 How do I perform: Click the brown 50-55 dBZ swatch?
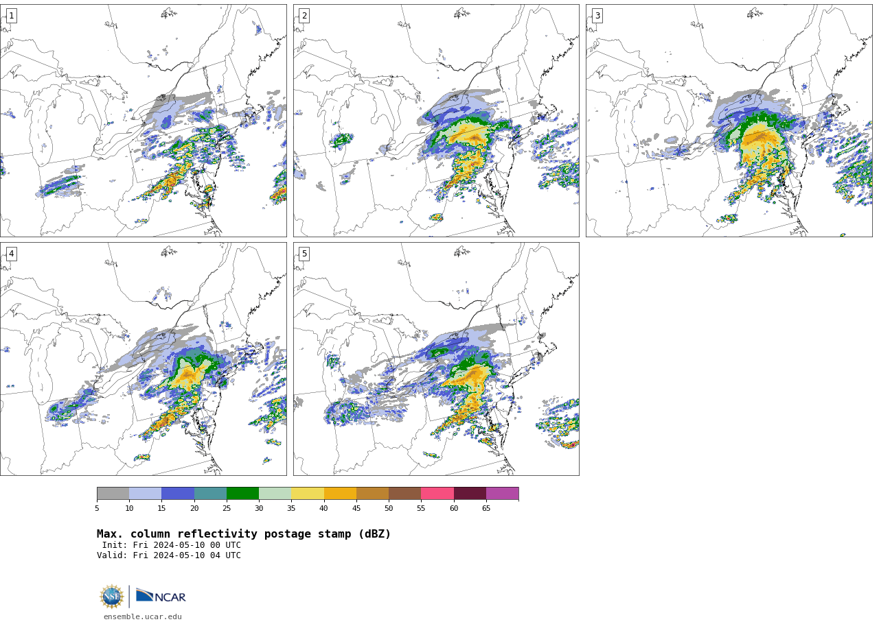(x=404, y=494)
